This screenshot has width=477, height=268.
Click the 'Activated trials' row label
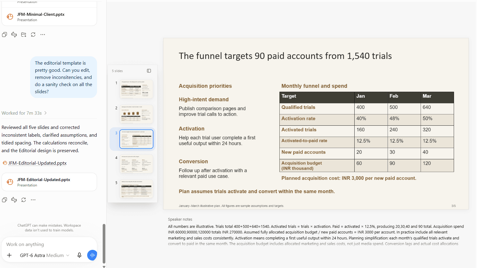[299, 130]
